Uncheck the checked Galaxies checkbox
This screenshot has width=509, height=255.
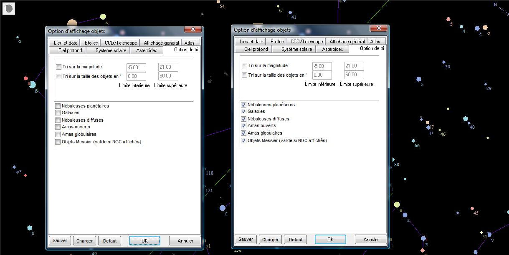pyautogui.click(x=244, y=112)
